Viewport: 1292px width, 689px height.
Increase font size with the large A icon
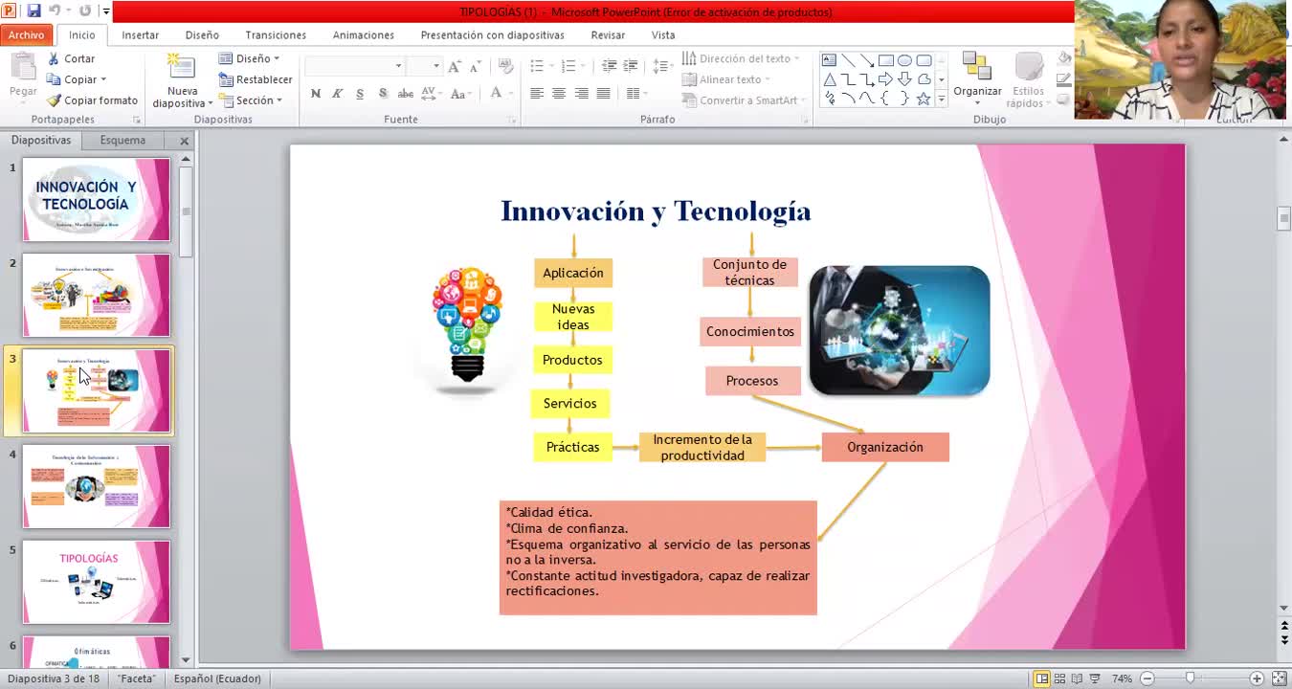[x=455, y=66]
